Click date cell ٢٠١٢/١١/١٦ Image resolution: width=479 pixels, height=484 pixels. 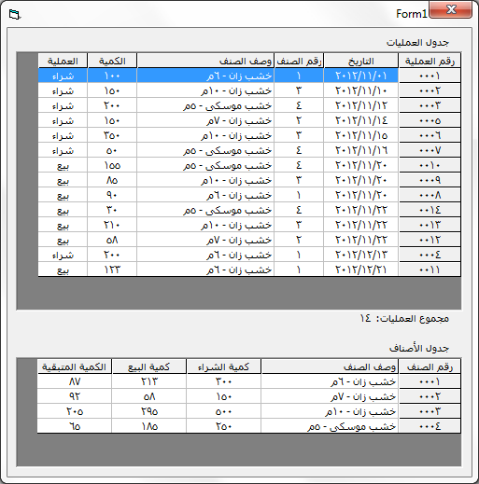point(361,150)
